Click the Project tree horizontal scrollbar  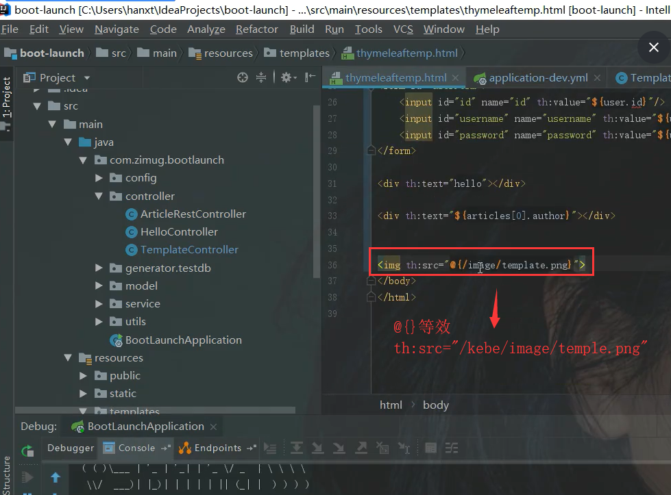pos(155,410)
